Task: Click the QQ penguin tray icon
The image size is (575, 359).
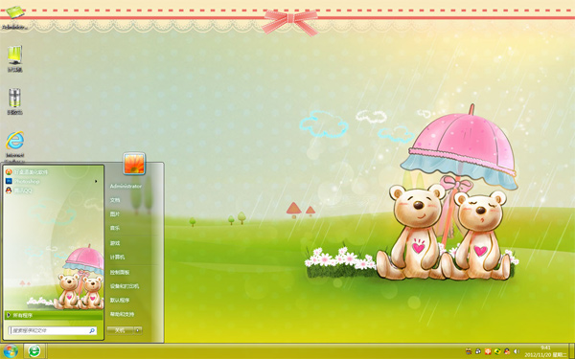Action: click(x=507, y=351)
